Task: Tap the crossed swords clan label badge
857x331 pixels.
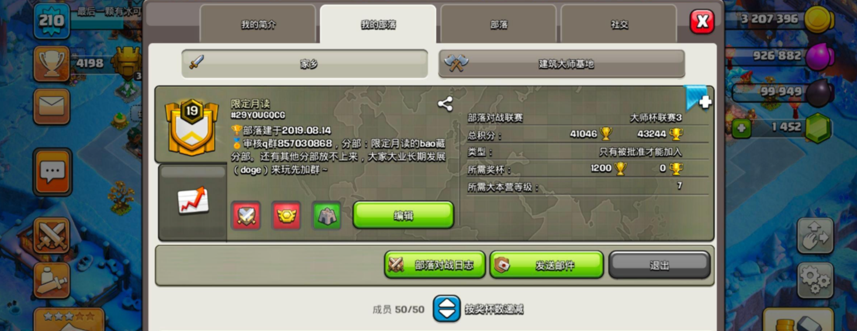Action: click(x=246, y=216)
